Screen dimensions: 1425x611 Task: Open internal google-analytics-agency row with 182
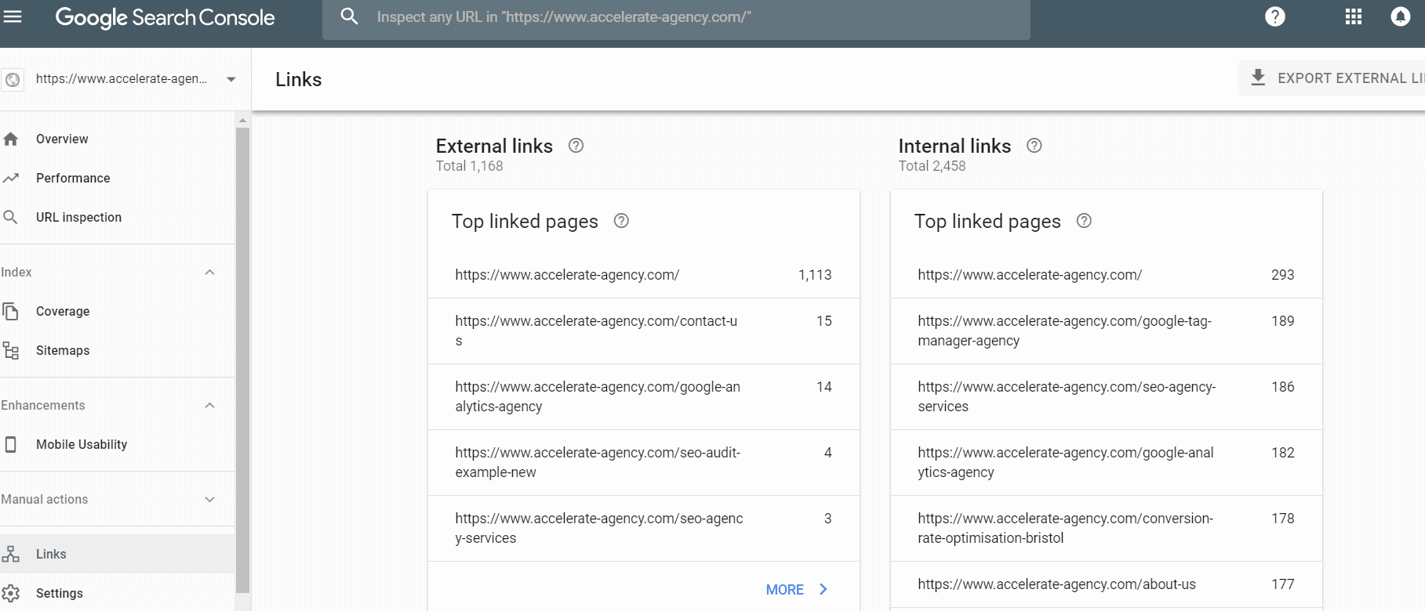click(x=1107, y=462)
